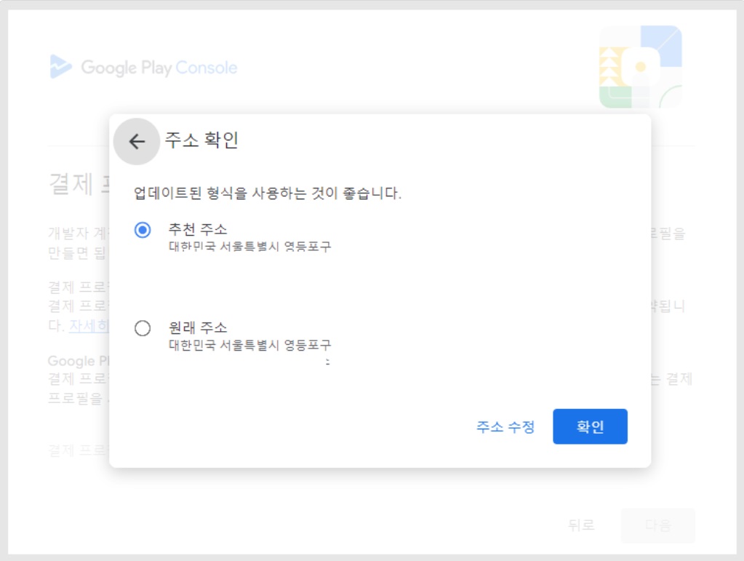Viewport: 744px width, 561px height.
Task: Click the original address text under 원래 주소
Action: click(x=249, y=345)
